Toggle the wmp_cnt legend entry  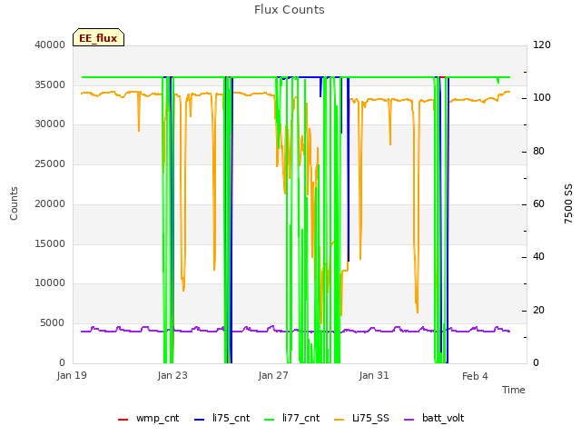coord(148,418)
